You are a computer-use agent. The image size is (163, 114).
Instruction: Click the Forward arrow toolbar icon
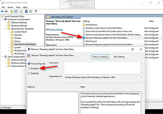tap(6, 11)
